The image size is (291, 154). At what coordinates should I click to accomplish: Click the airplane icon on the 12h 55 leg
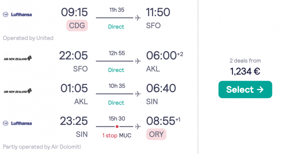[138, 61]
